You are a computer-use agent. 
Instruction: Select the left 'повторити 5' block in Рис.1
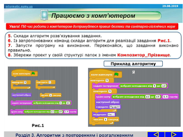pyautogui.click(x=21, y=84)
